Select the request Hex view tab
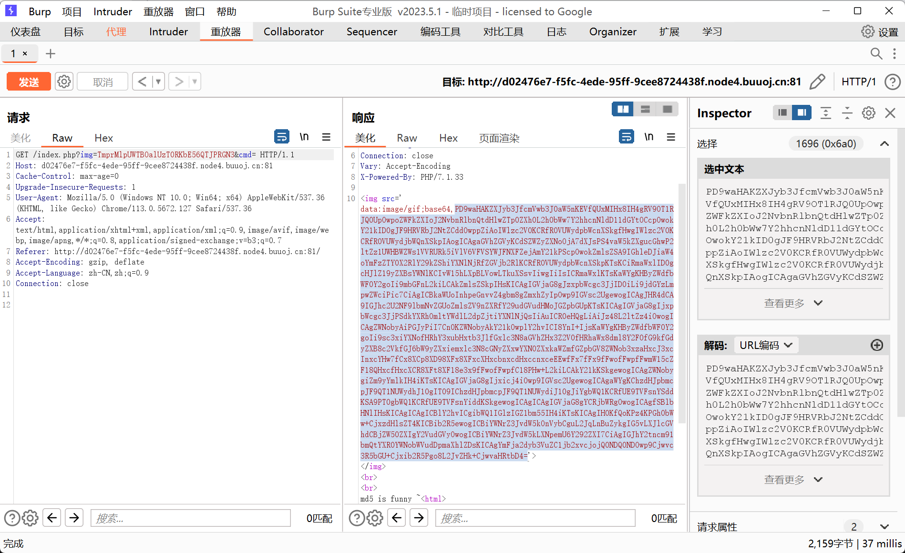Image resolution: width=905 pixels, height=553 pixels. click(x=103, y=138)
